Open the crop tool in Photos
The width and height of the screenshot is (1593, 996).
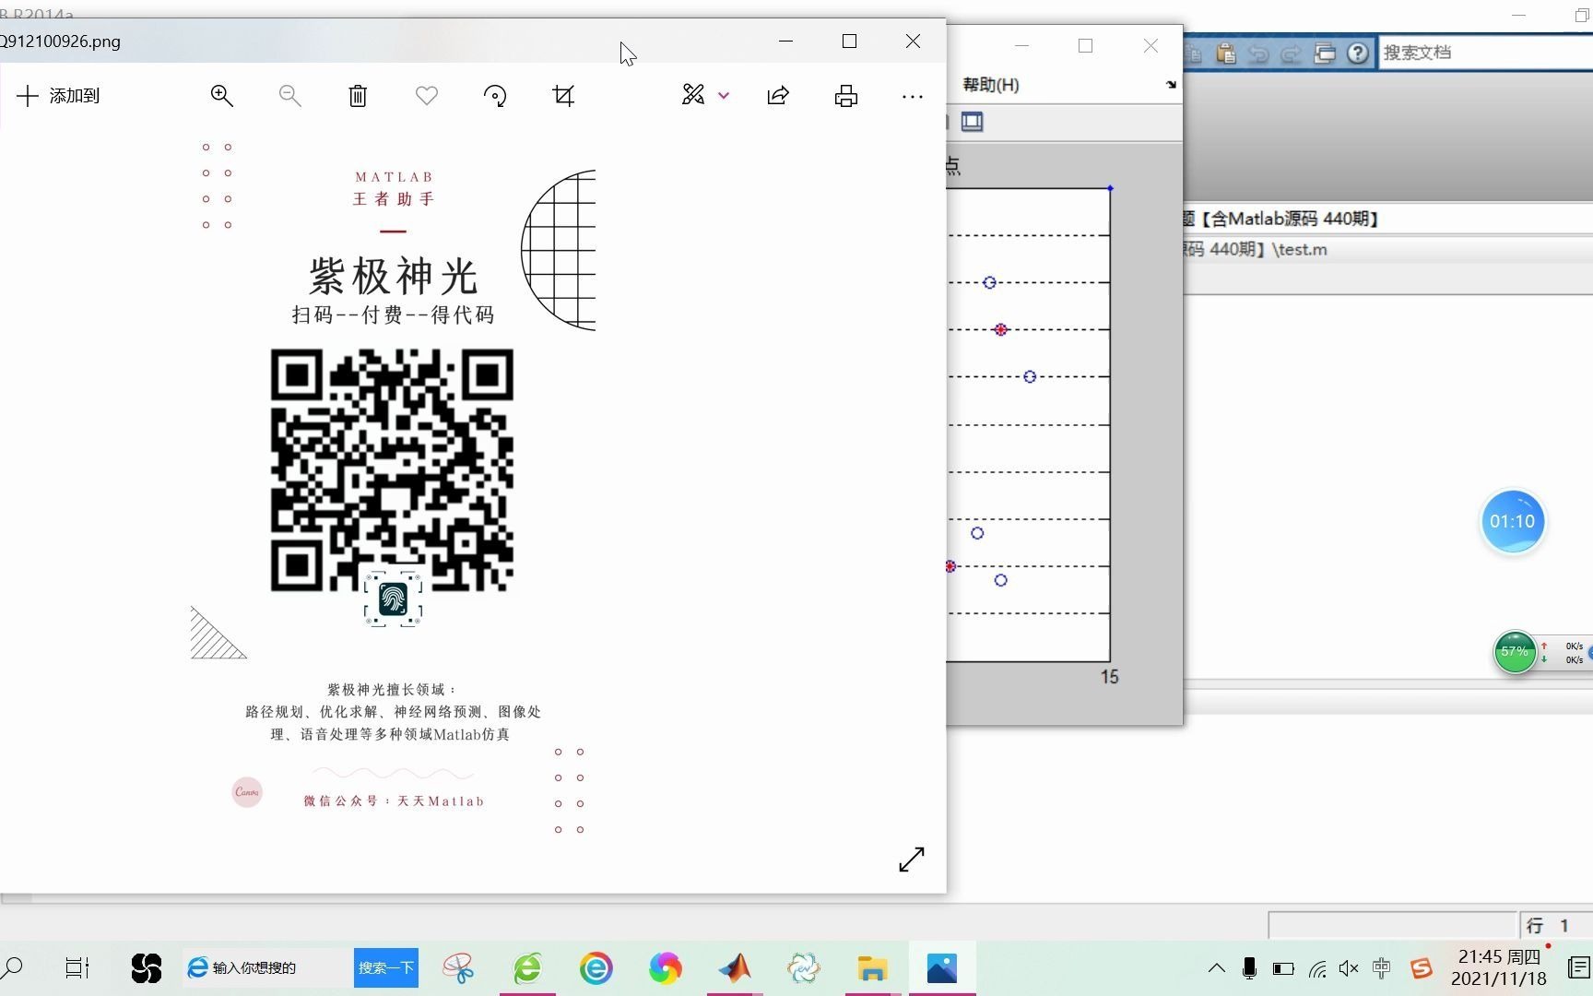coord(563,96)
